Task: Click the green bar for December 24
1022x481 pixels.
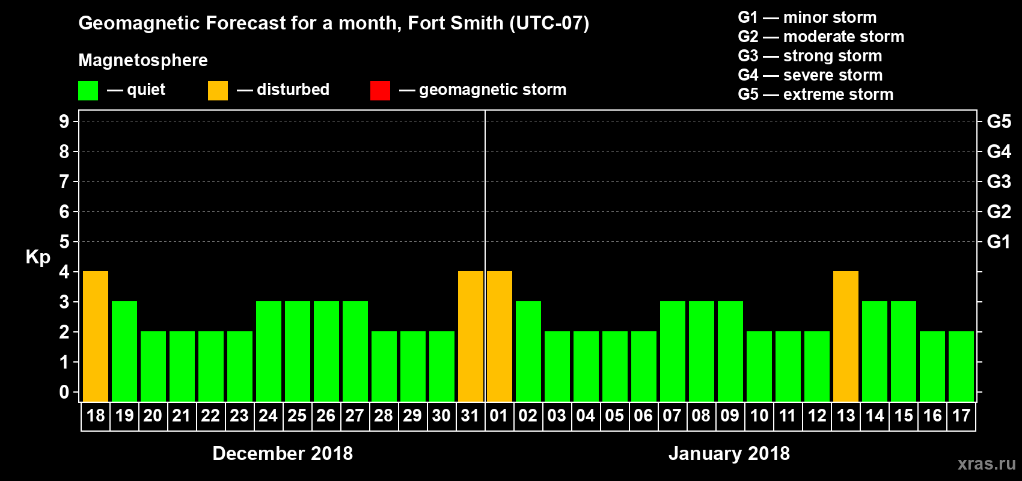Action: [x=269, y=352]
